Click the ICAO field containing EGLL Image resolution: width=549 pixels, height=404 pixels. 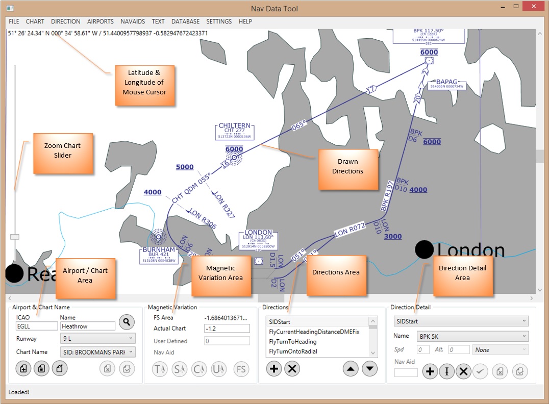pyautogui.click(x=37, y=326)
